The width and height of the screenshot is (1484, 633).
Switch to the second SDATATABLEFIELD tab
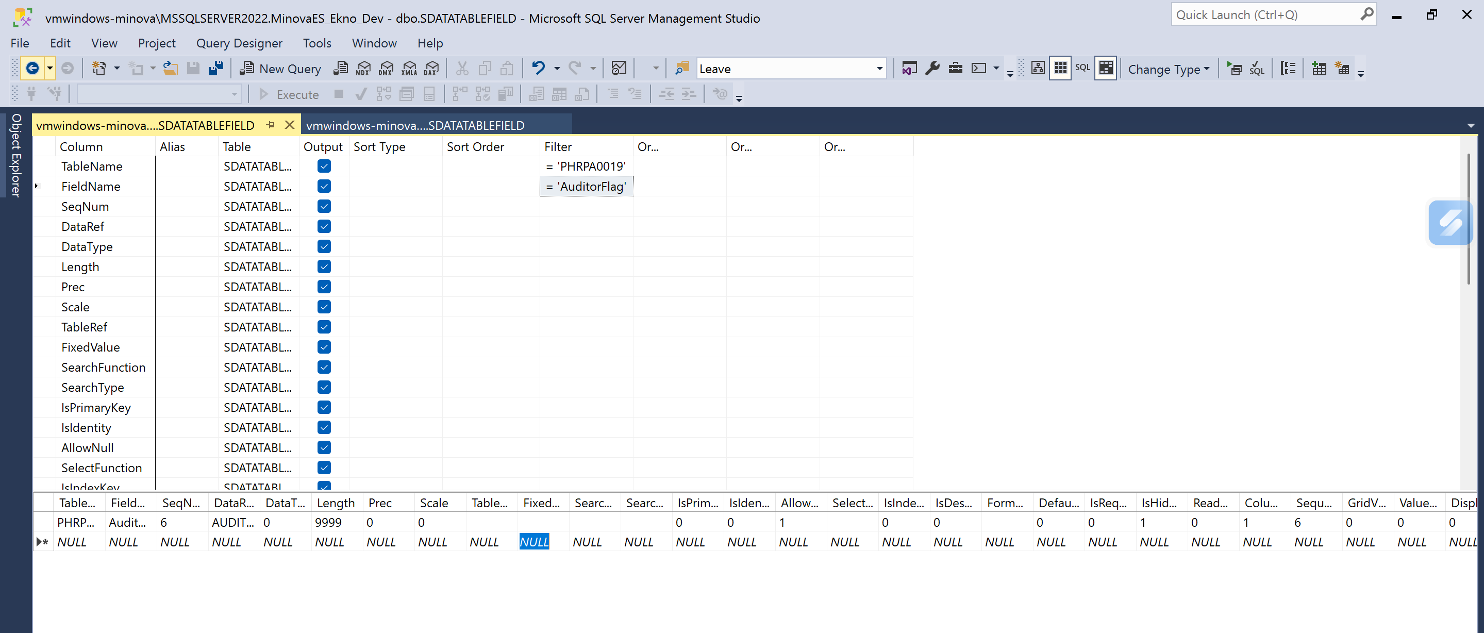click(x=415, y=125)
